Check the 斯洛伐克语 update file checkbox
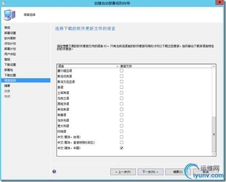The width and height of the screenshot is (226, 182). click(122, 76)
